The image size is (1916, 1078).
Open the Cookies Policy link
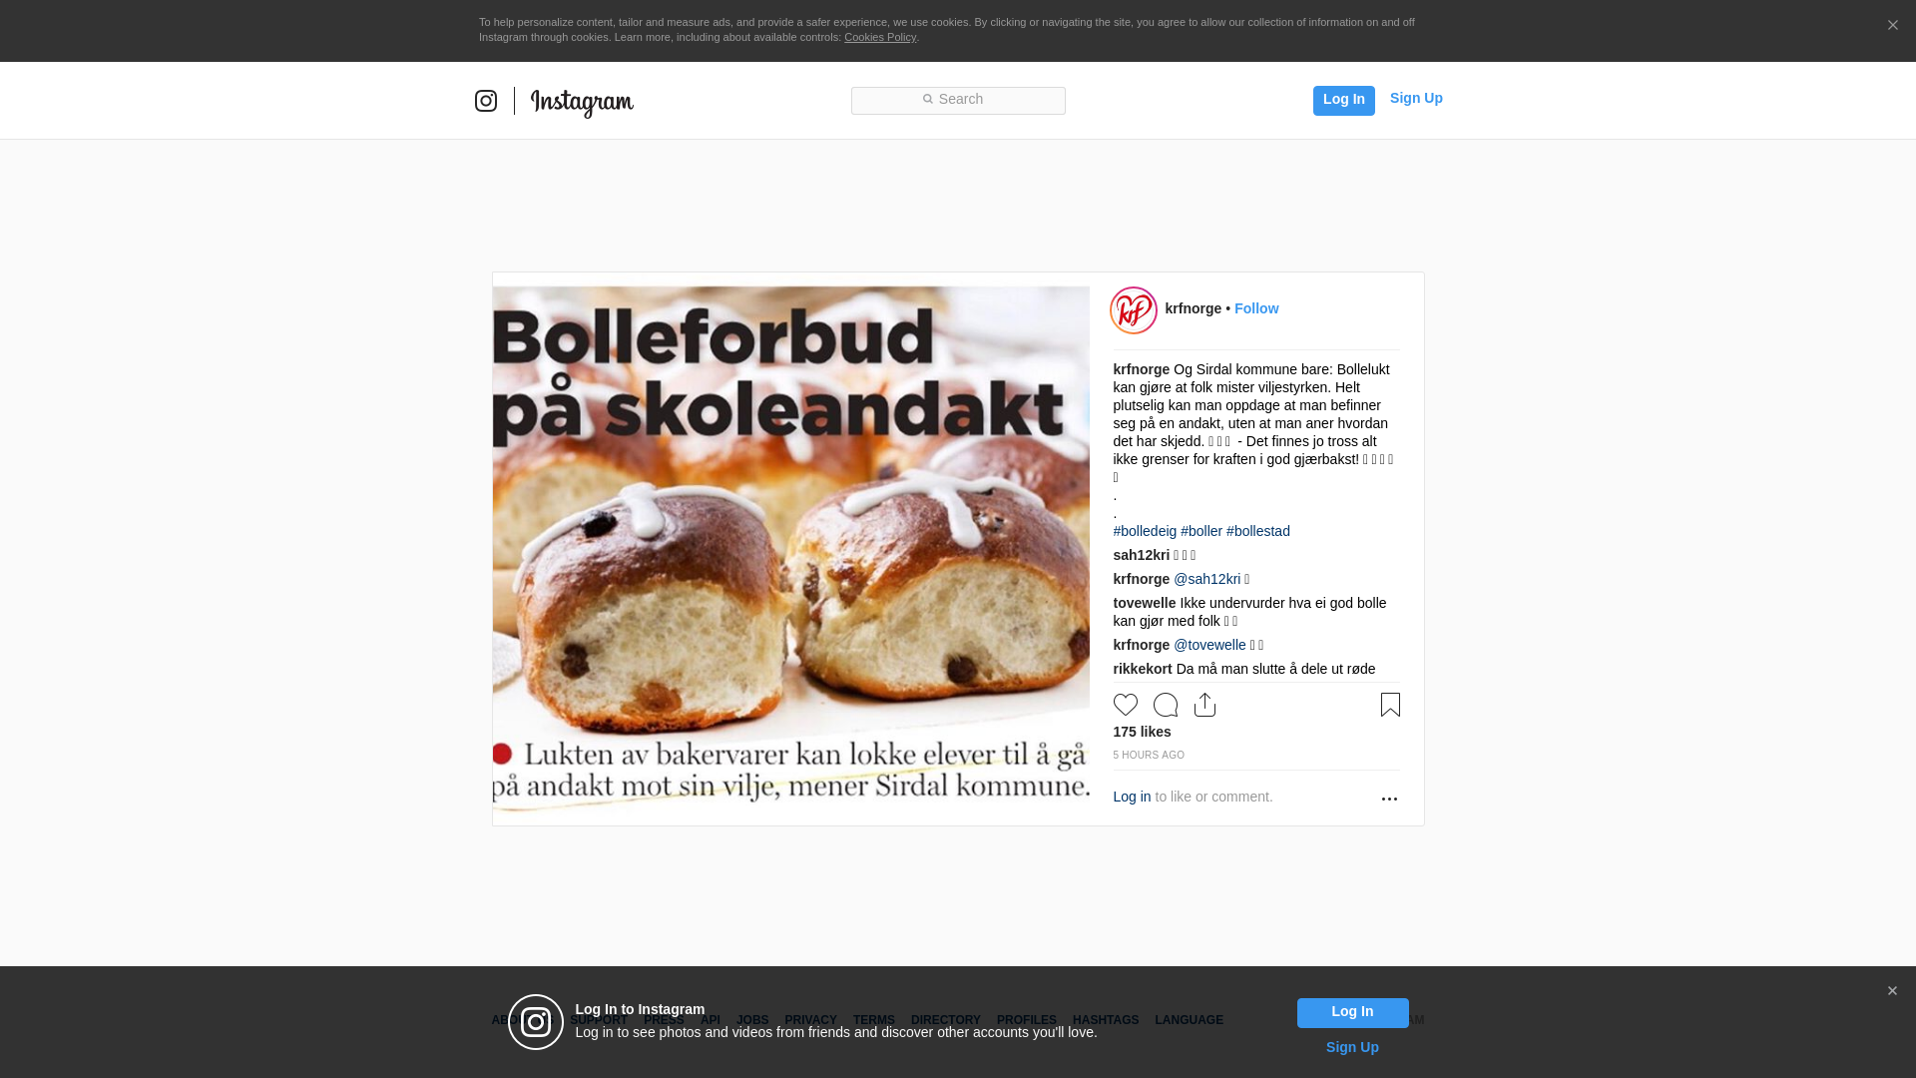click(880, 37)
